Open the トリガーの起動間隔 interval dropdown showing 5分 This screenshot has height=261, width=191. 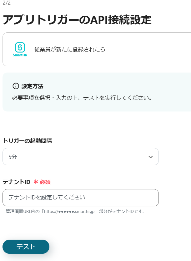pos(80,157)
